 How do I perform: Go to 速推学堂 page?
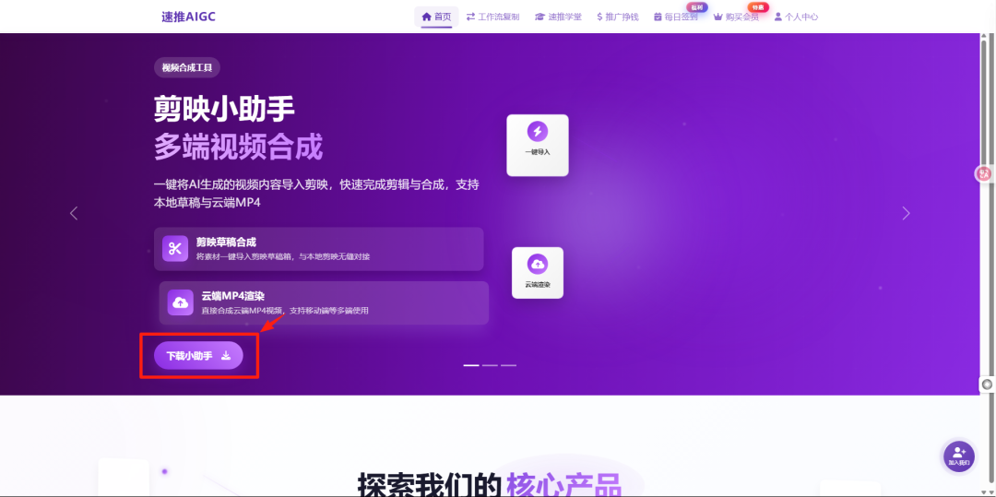pos(558,18)
